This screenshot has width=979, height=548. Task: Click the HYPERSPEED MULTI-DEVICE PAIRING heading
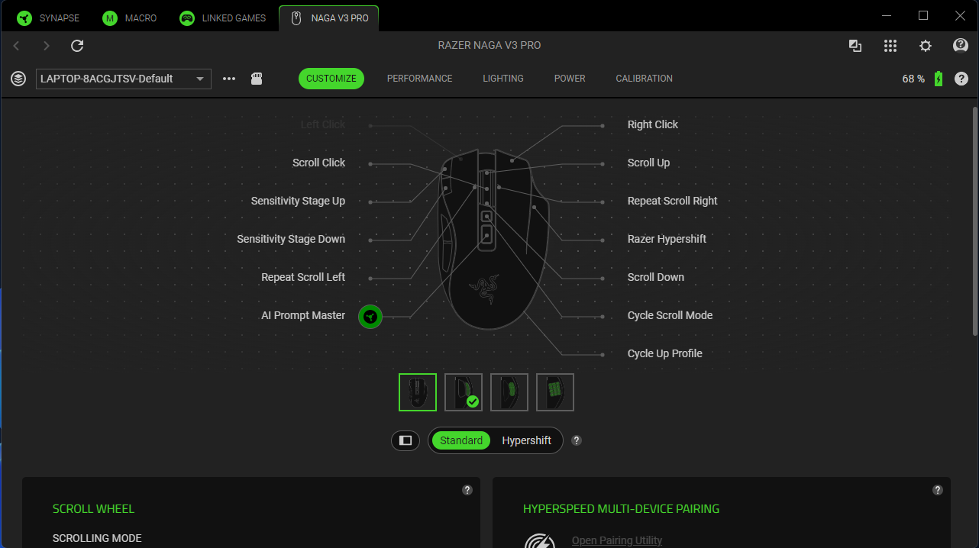(x=621, y=509)
